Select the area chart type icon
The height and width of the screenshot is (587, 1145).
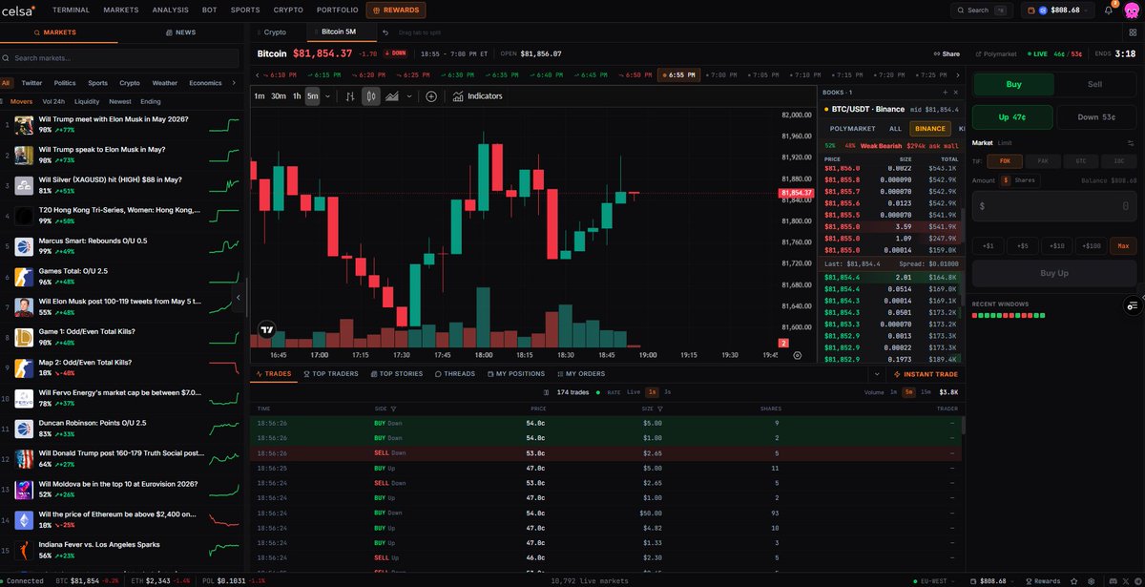coord(392,96)
